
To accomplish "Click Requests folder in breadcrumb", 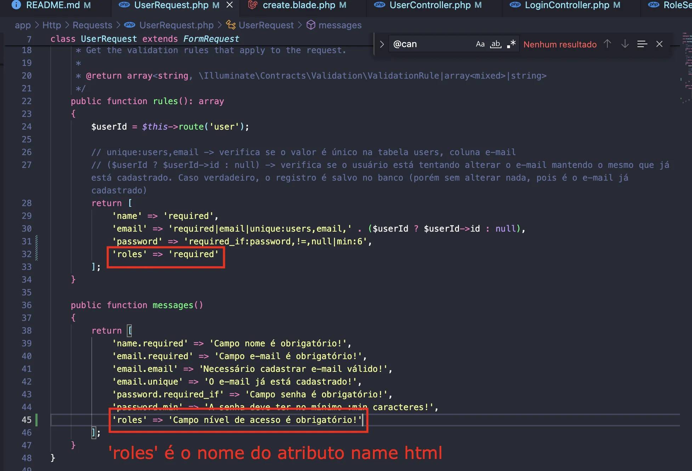I will click(x=92, y=25).
